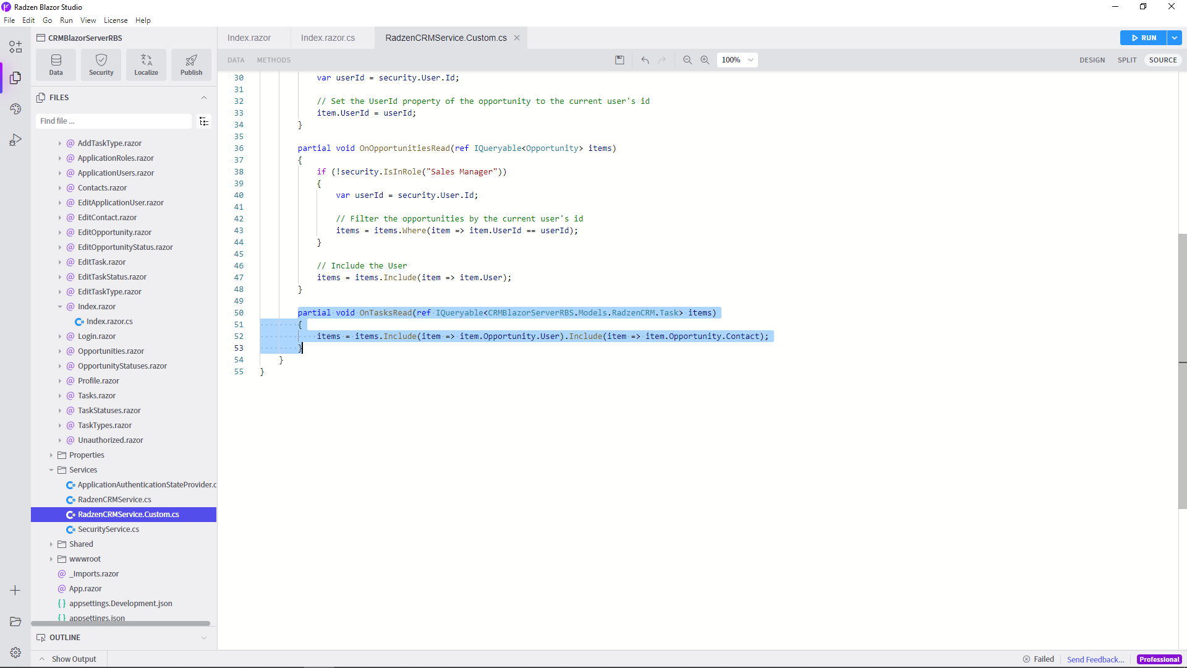Zoom in the code editor
1187x668 pixels.
pyautogui.click(x=705, y=60)
